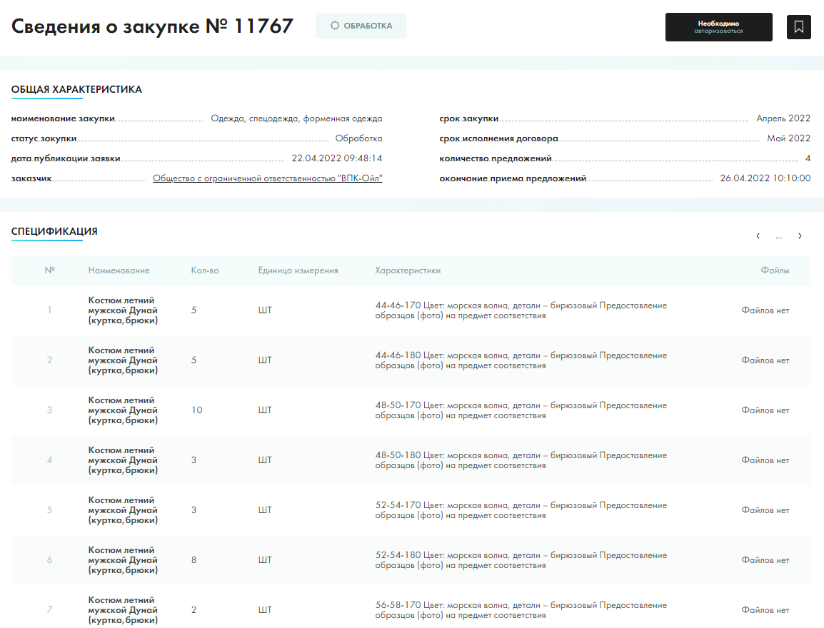Image resolution: width=824 pixels, height=628 pixels.
Task: Select item name in row 2
Action: coord(123,360)
